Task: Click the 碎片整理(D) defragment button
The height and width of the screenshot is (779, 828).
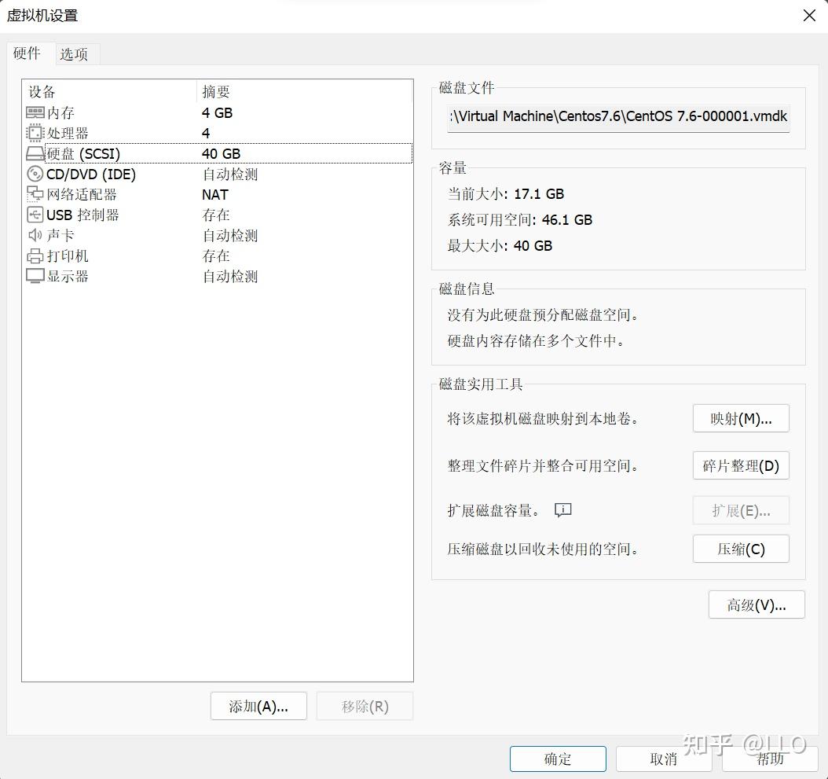Action: pyautogui.click(x=740, y=465)
